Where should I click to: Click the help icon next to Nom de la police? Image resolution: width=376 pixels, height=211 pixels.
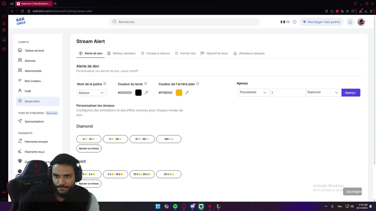point(105,84)
